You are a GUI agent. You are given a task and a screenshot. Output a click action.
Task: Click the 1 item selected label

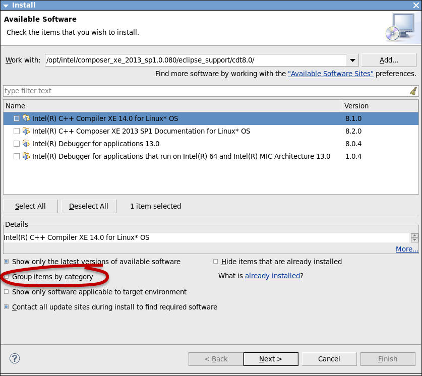[156, 206]
